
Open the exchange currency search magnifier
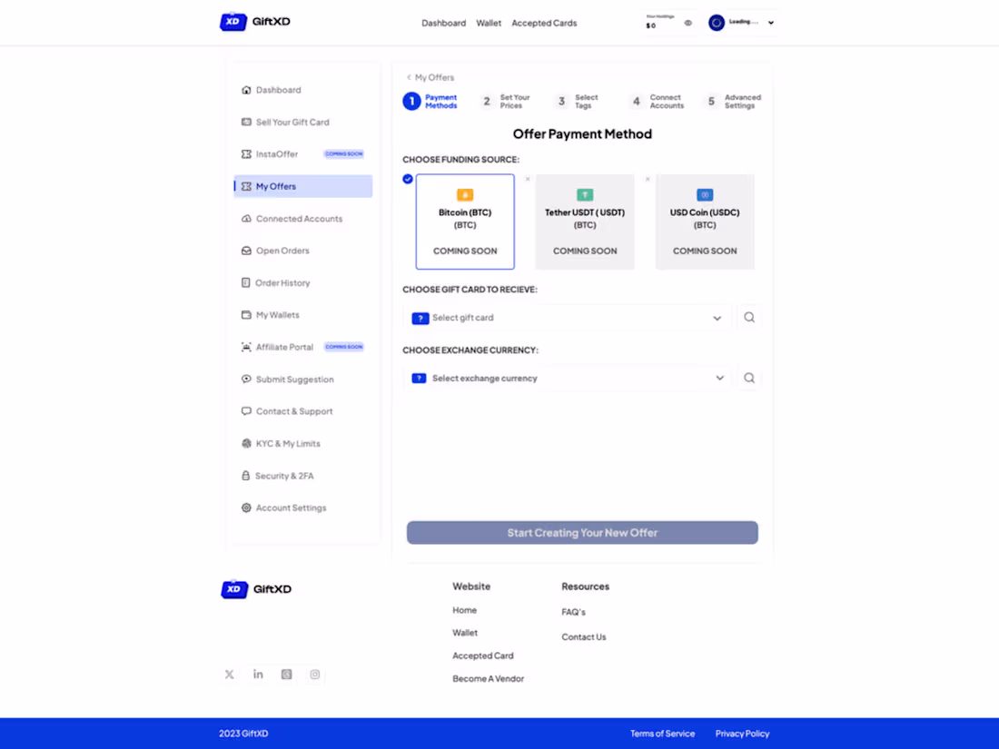(x=748, y=377)
